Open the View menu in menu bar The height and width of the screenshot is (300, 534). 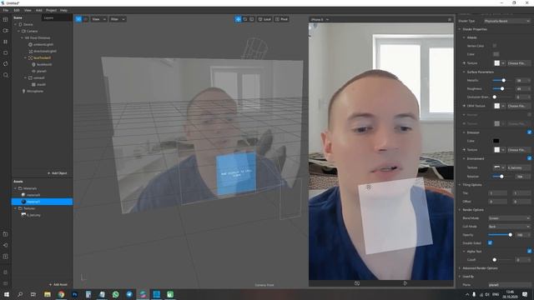click(x=28, y=10)
